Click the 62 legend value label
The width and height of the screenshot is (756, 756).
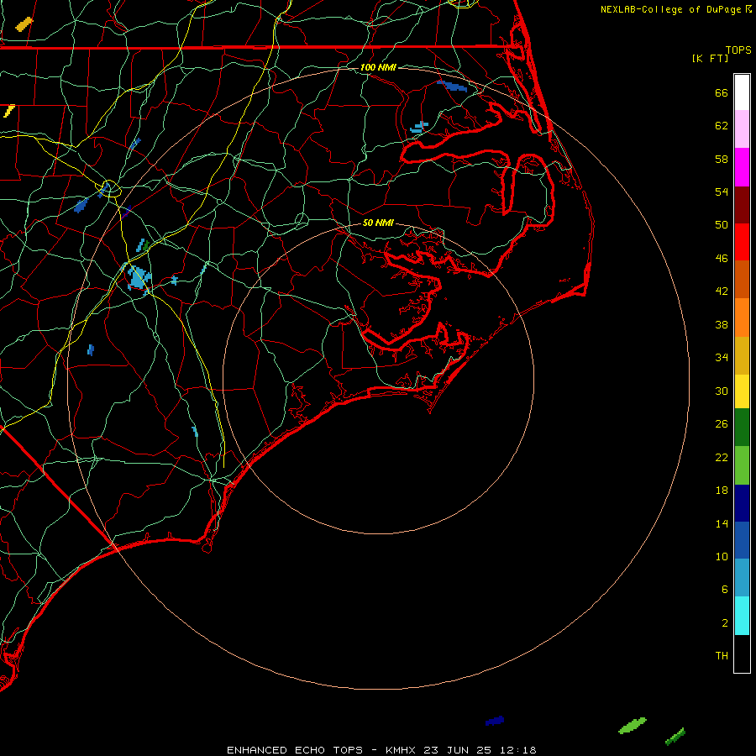722,126
